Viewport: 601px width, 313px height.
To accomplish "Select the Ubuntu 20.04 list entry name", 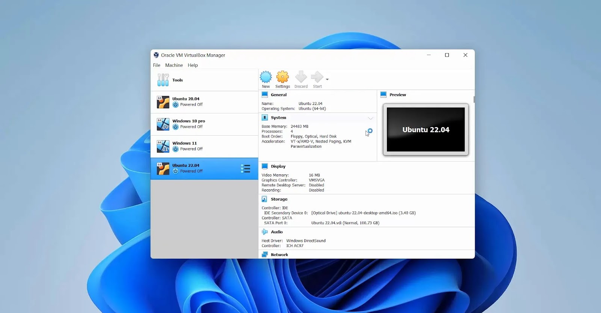I will tap(186, 99).
